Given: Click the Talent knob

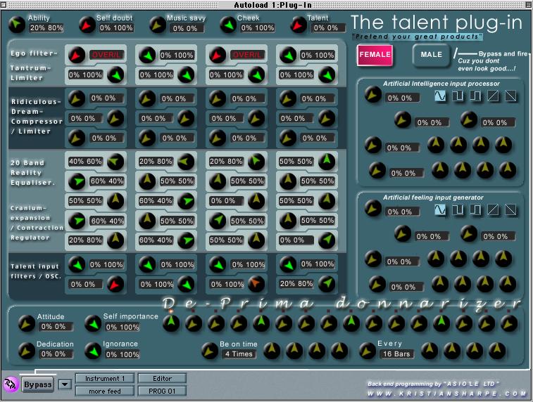Looking at the screenshot, I should pos(298,25).
